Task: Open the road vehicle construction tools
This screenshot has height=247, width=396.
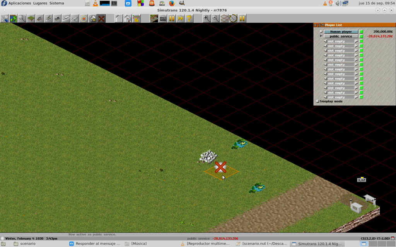Action: (x=57, y=19)
